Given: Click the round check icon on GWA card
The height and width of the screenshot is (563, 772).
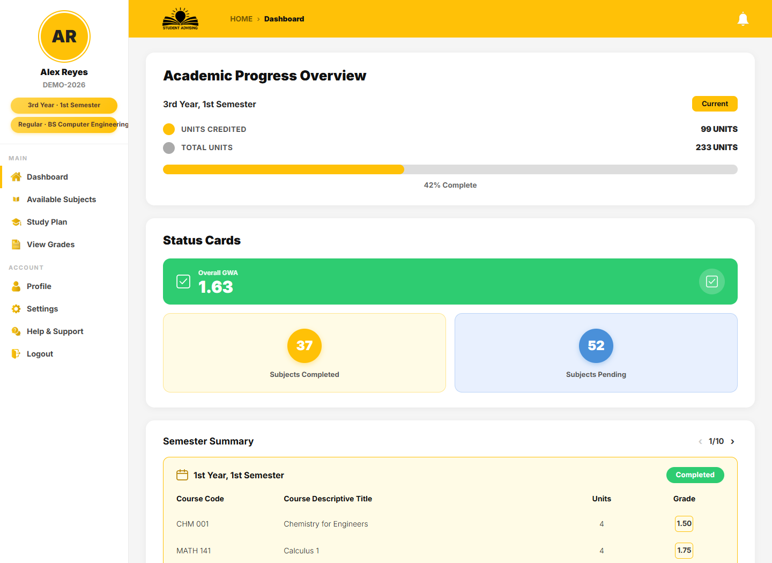Looking at the screenshot, I should tap(712, 281).
